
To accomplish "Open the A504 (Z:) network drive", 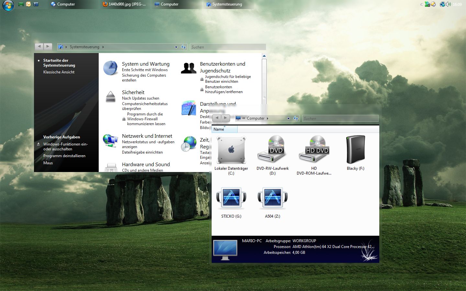I will (272, 198).
